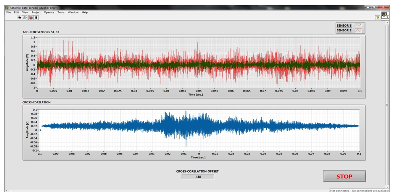The width and height of the screenshot is (394, 196).
Task: Click the LabVIEW icon in title bar
Action: [7, 7]
